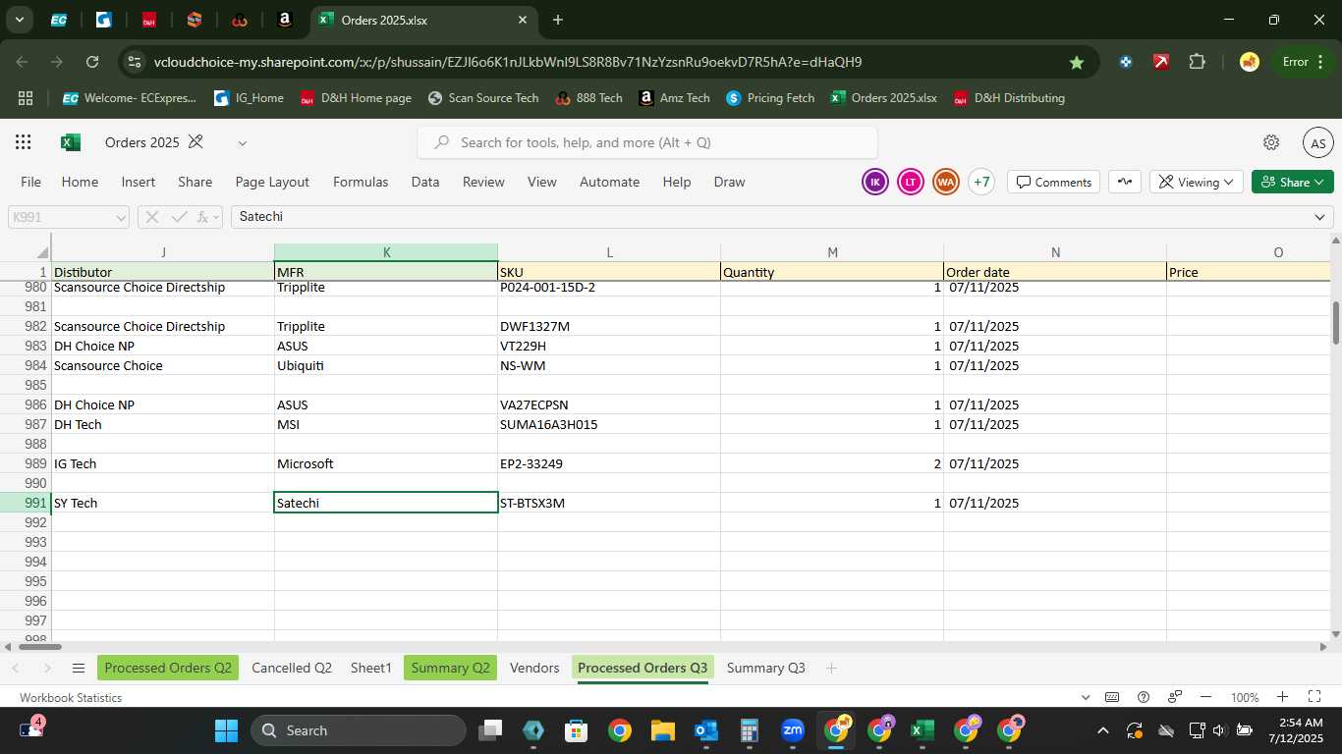1342x754 pixels.
Task: Switch to Sheet1 tab
Action: 371,668
